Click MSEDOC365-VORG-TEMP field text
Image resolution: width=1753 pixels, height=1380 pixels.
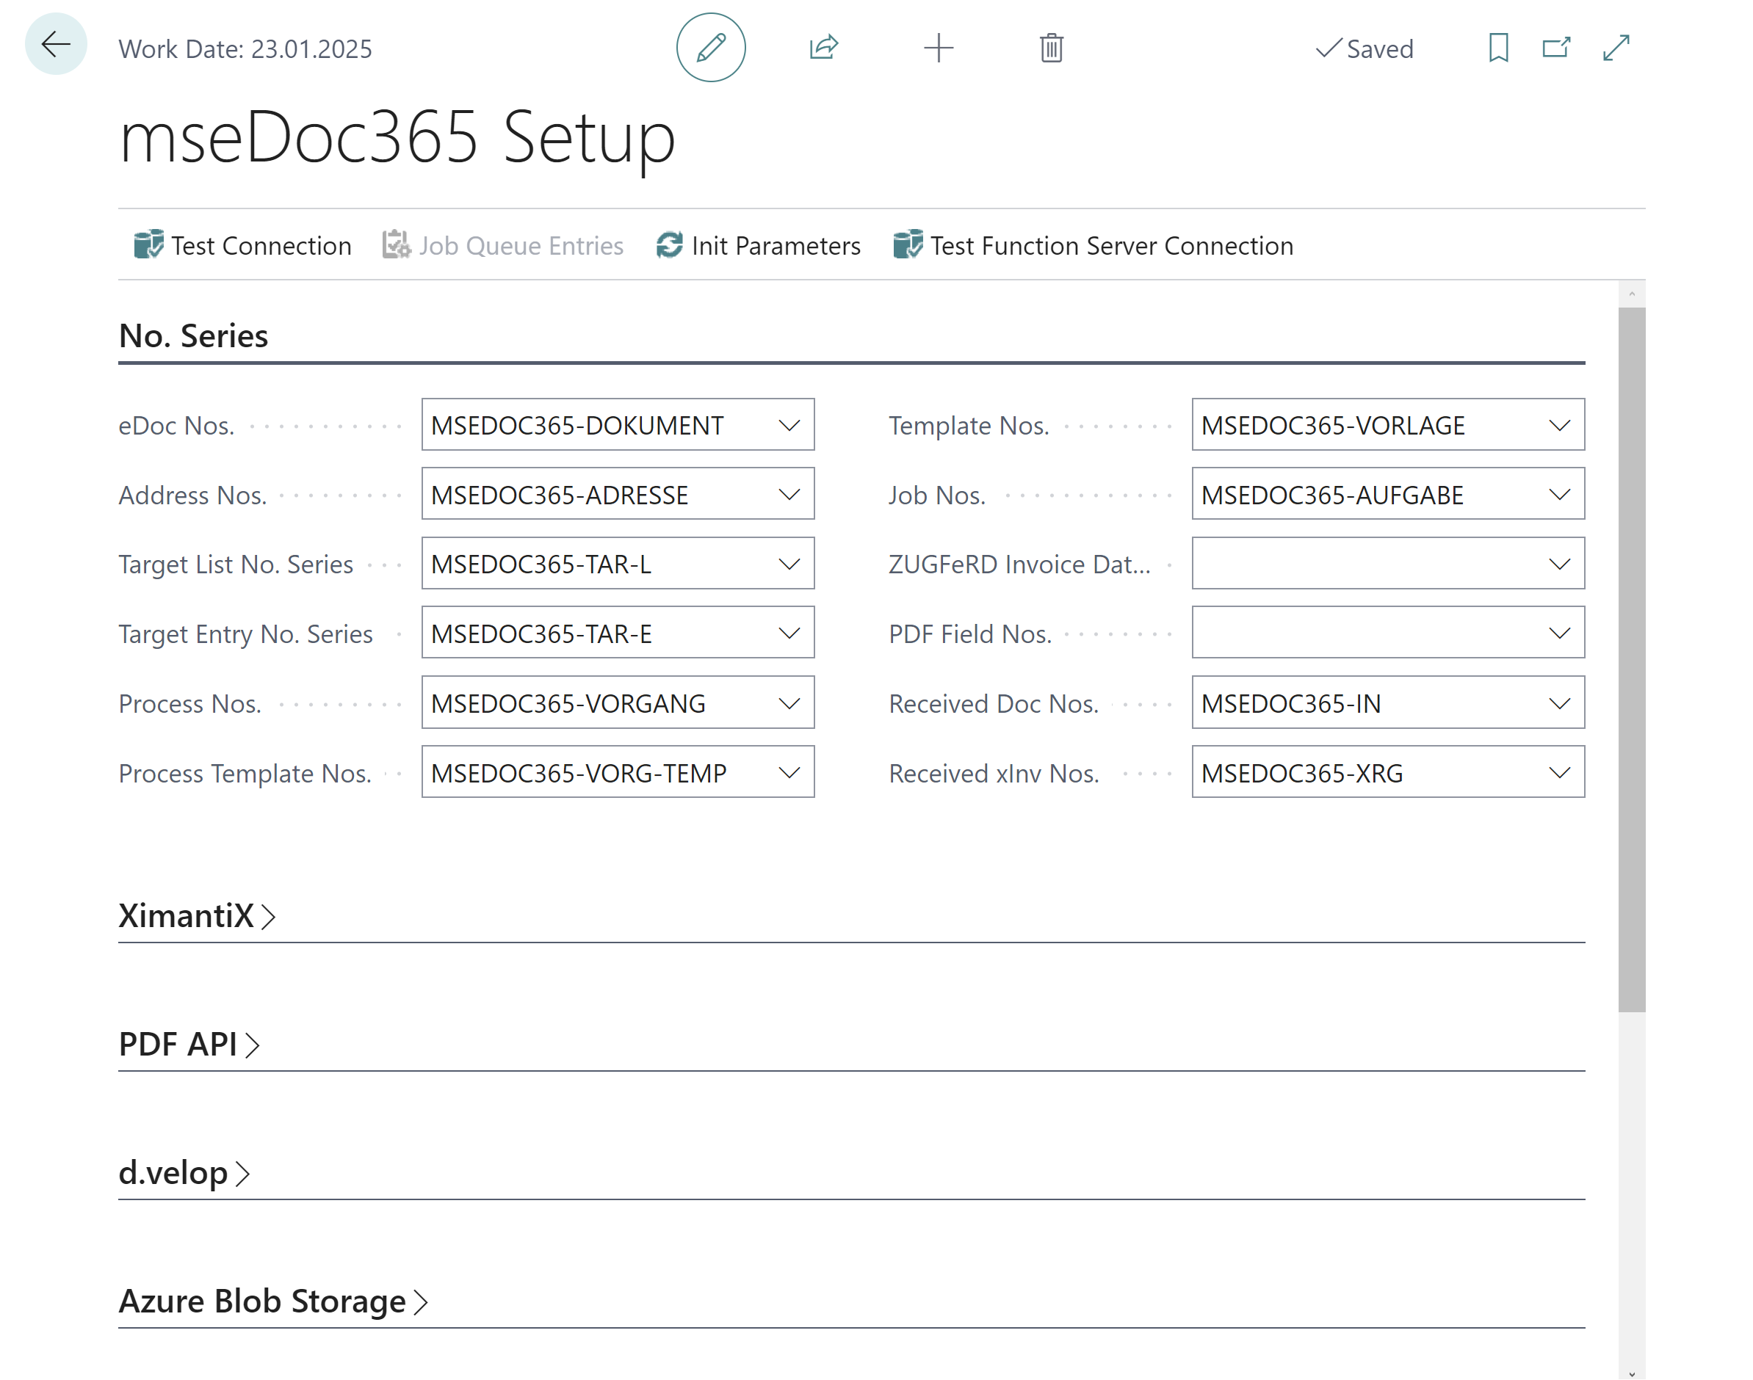tap(579, 772)
